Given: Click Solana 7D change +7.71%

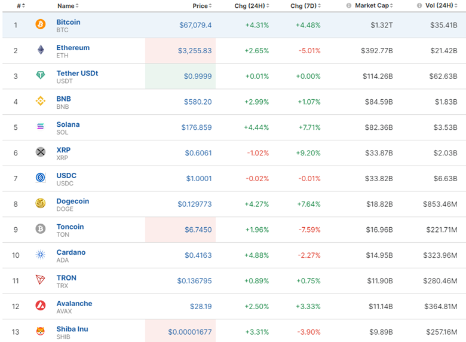Looking at the screenshot, I should [309, 127].
